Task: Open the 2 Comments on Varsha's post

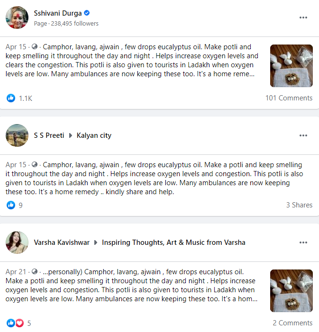Action: [x=292, y=323]
